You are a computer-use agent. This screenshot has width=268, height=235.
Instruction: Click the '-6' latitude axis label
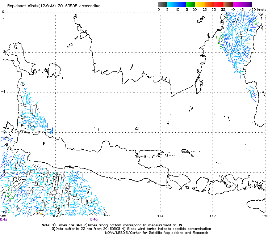[x=3, y=132]
